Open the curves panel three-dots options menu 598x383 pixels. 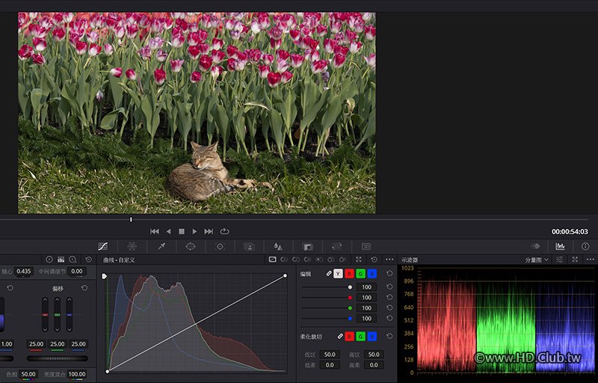pyautogui.click(x=389, y=260)
